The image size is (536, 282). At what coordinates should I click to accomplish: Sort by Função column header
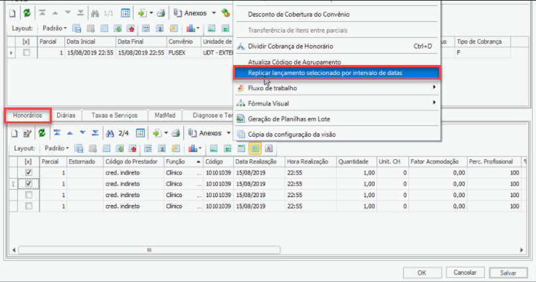(x=183, y=162)
